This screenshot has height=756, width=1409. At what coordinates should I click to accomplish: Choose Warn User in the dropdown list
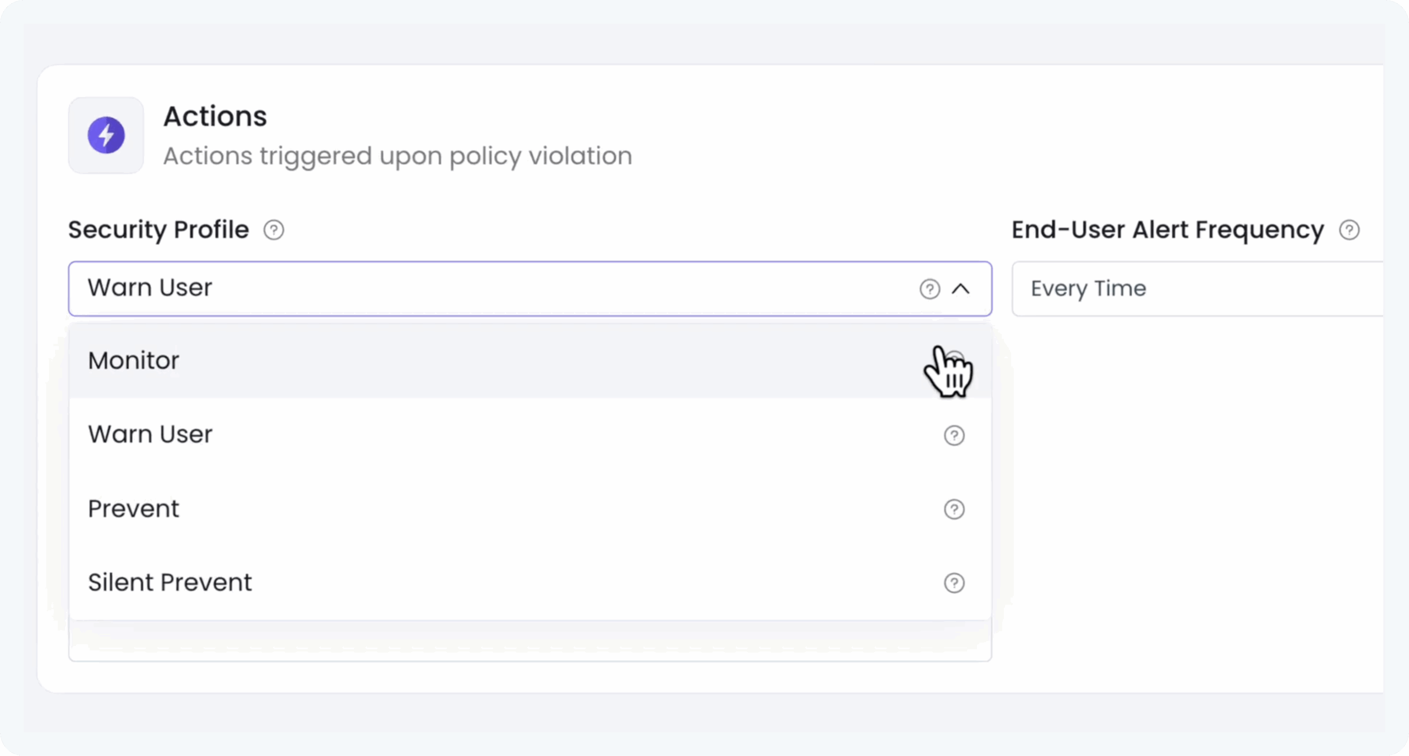coord(150,435)
